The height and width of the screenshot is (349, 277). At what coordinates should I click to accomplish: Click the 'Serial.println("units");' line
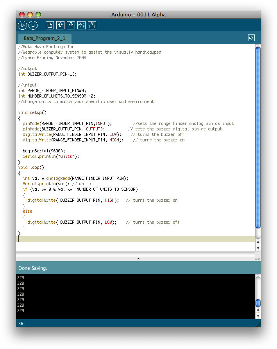(51, 156)
